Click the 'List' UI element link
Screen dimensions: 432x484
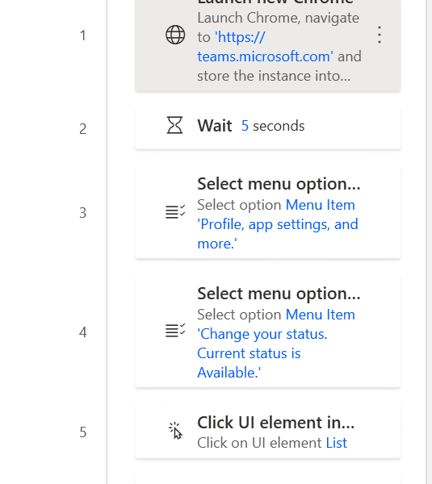(337, 443)
